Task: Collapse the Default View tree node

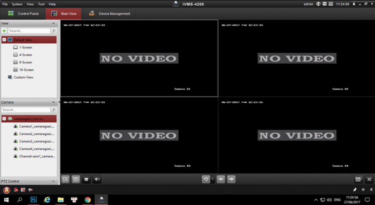Action: click(x=4, y=40)
